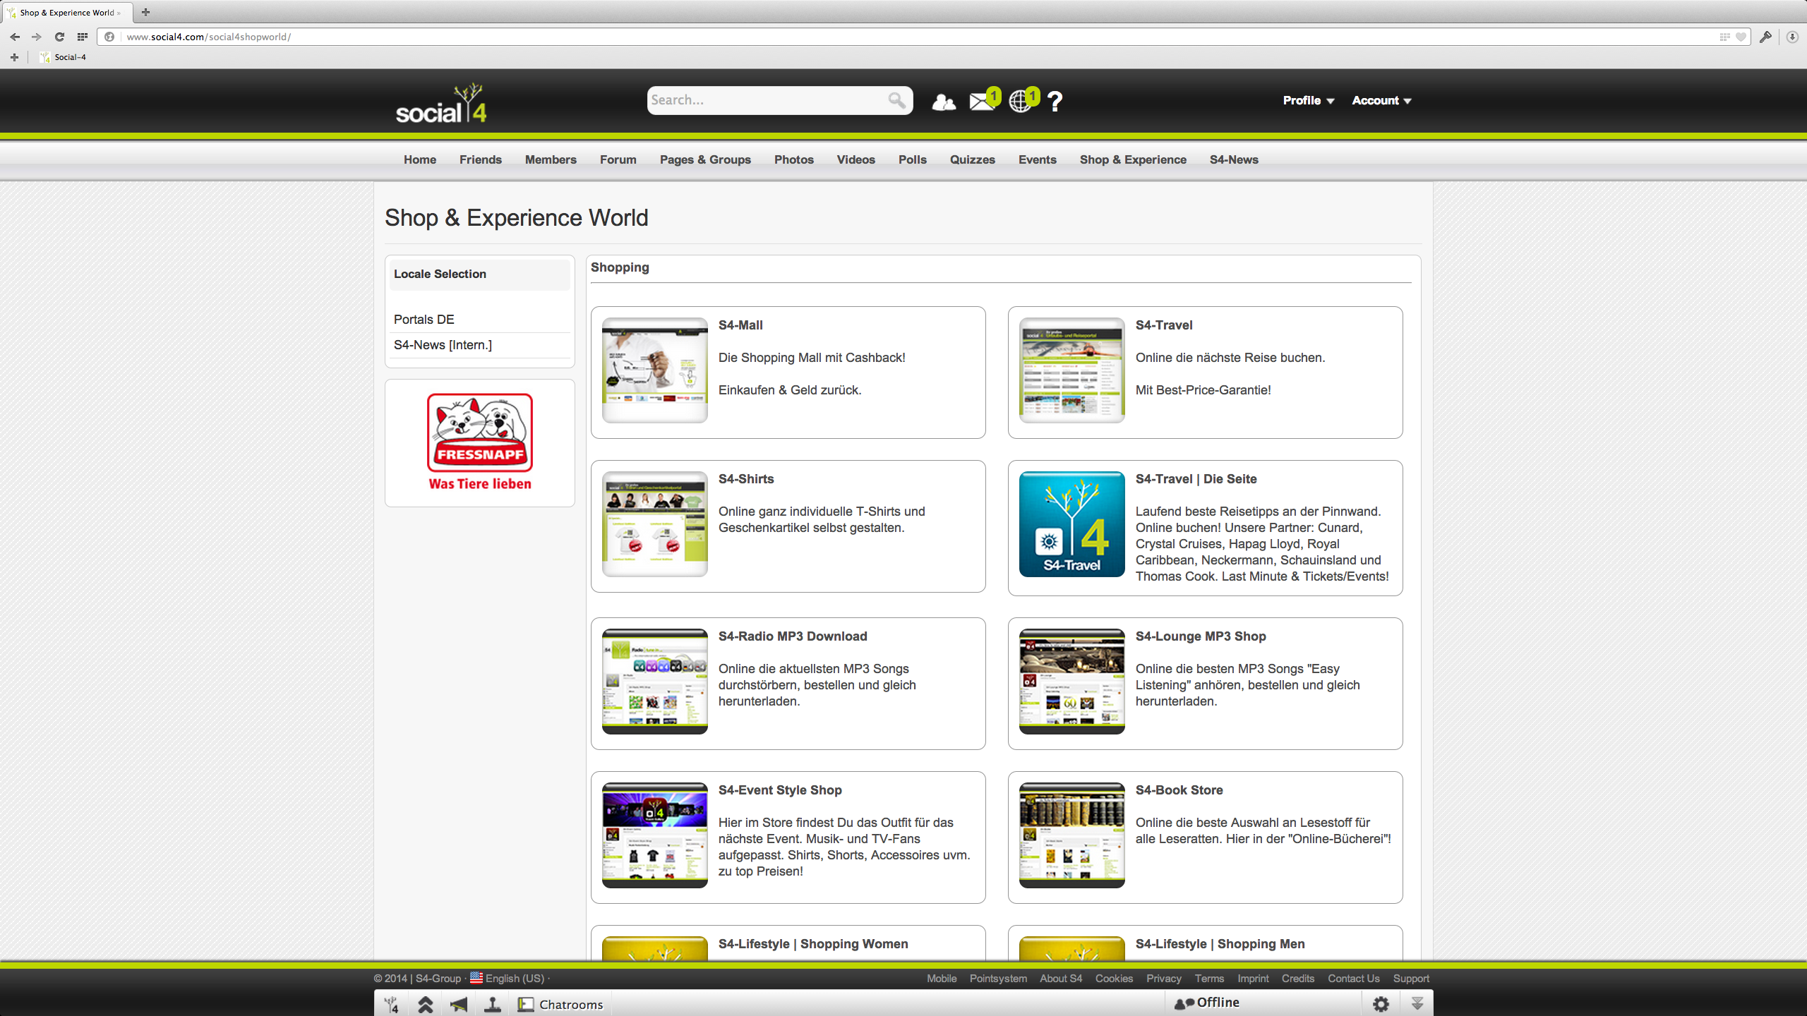Click the S4-Event Style Shop thumbnail
1807x1016 pixels.
coord(655,835)
